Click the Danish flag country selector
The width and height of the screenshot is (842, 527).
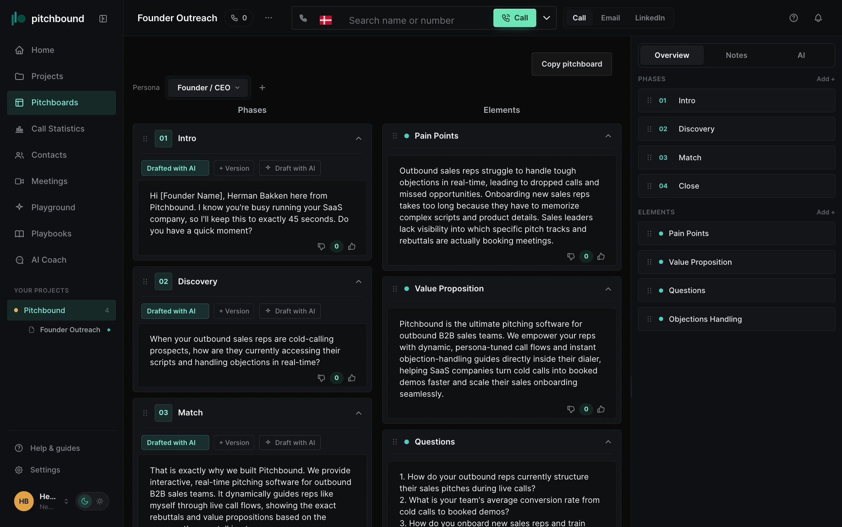point(325,20)
